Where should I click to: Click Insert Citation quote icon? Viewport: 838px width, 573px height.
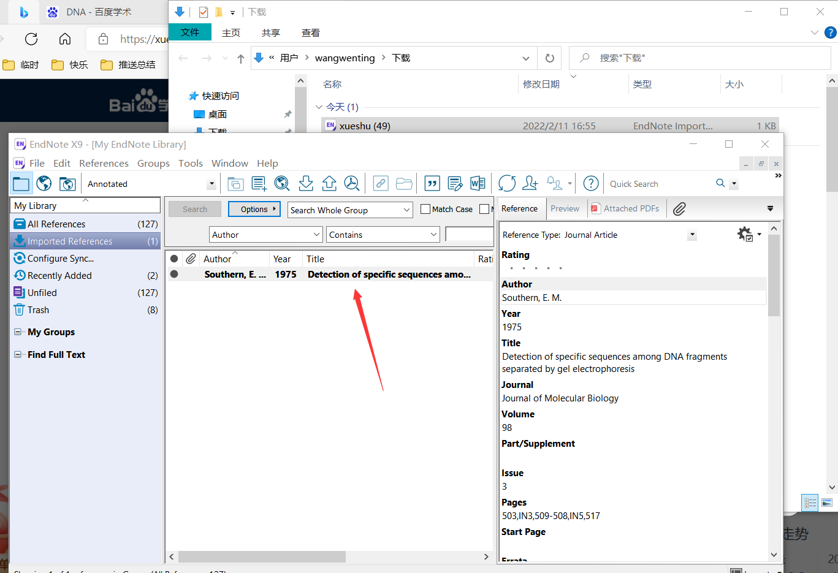coord(432,183)
